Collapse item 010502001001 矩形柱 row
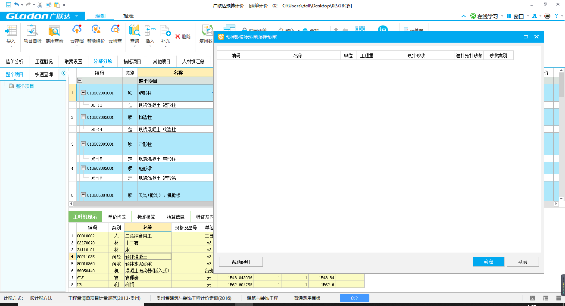This screenshot has height=306, width=565. coord(83,93)
